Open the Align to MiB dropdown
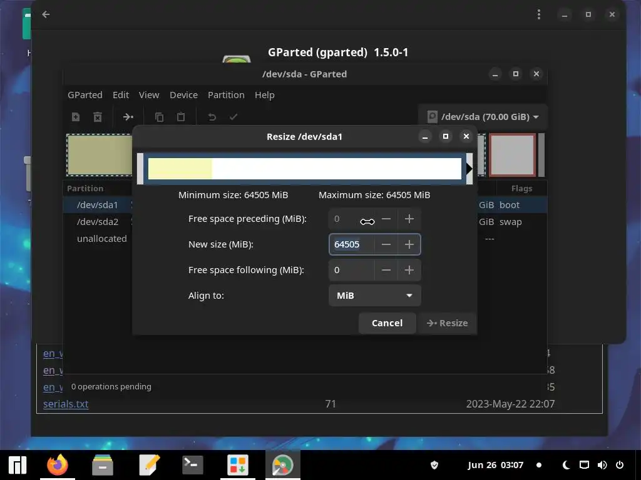The height and width of the screenshot is (480, 641). [x=374, y=296]
